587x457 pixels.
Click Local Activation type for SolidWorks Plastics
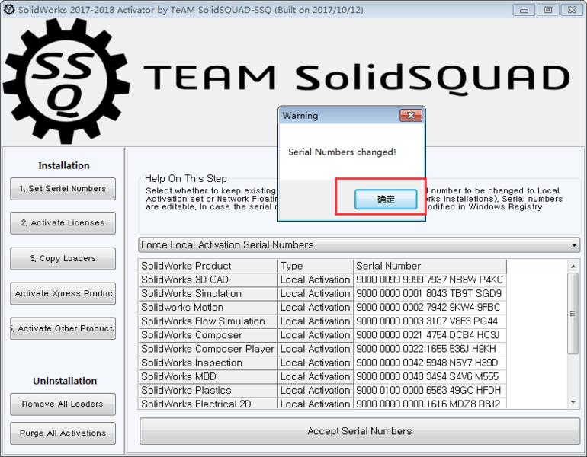pos(316,391)
